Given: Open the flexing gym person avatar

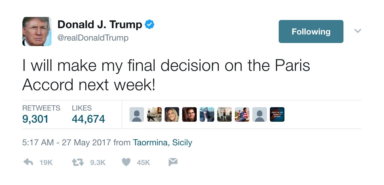Looking at the screenshot, I should click(x=225, y=114).
